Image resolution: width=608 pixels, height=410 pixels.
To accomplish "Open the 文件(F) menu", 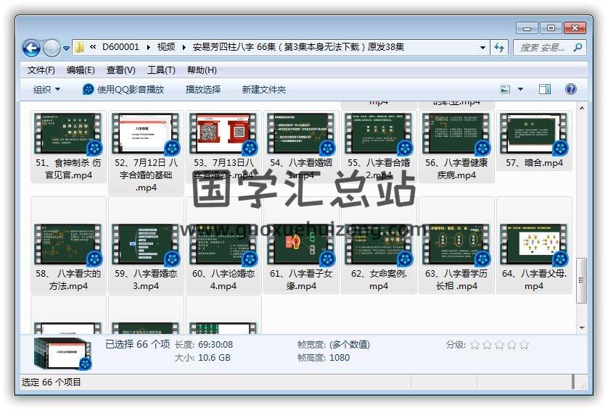I will [41, 70].
